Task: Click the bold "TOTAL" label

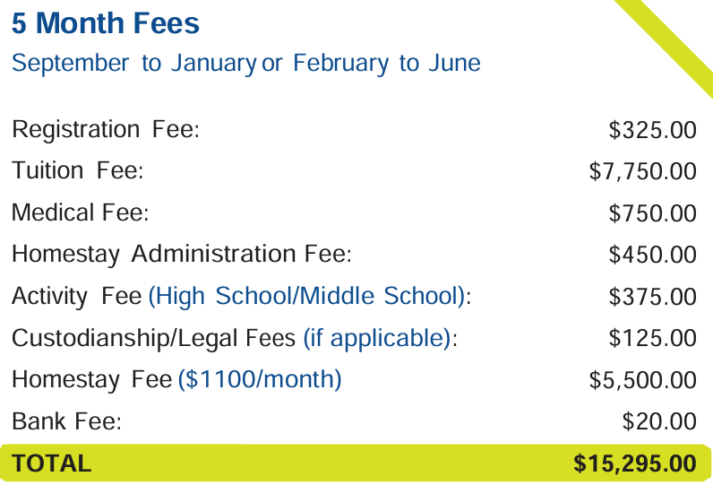Action: (x=51, y=463)
